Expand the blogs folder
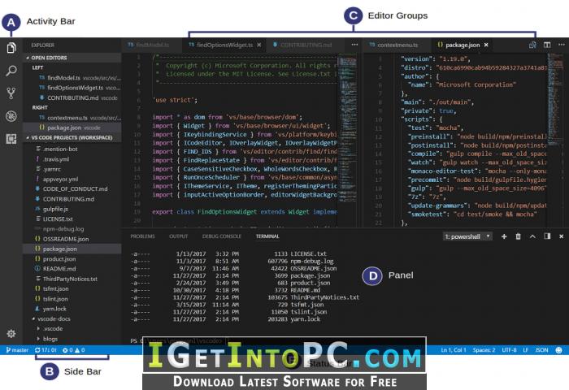Image resolution: width=569 pixels, height=390 pixels. pyautogui.click(x=50, y=339)
